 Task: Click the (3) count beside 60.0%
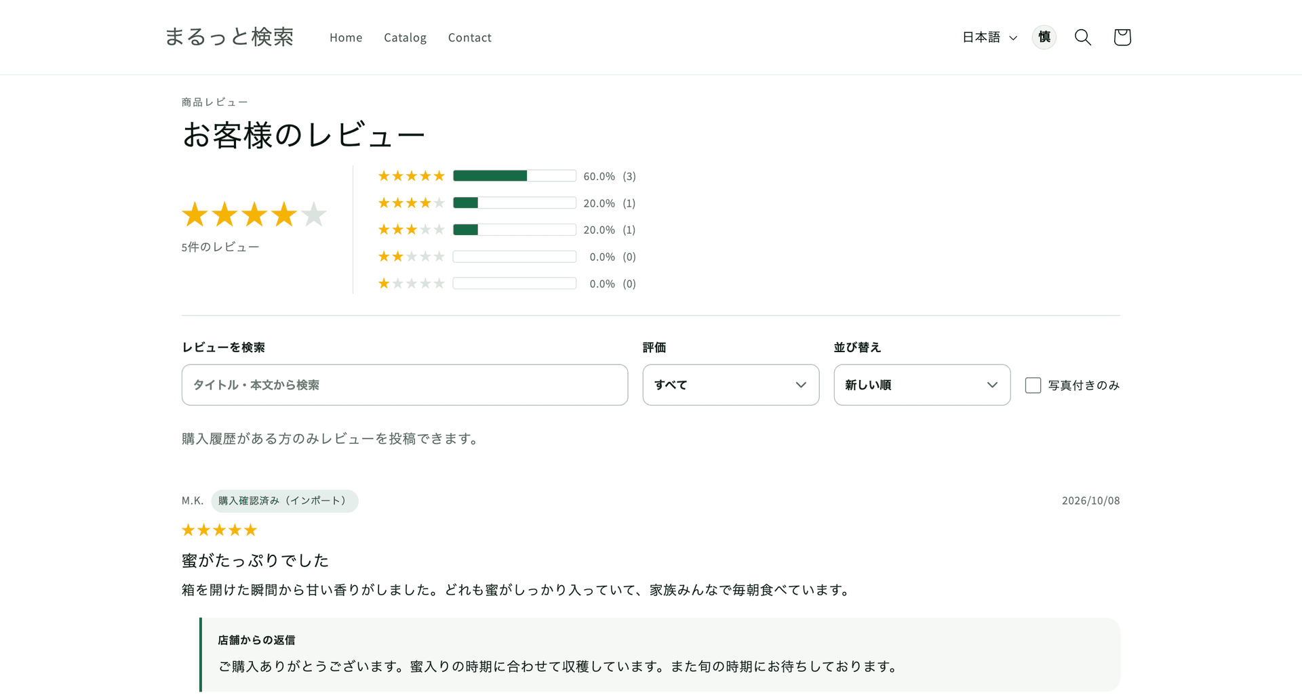(x=629, y=176)
